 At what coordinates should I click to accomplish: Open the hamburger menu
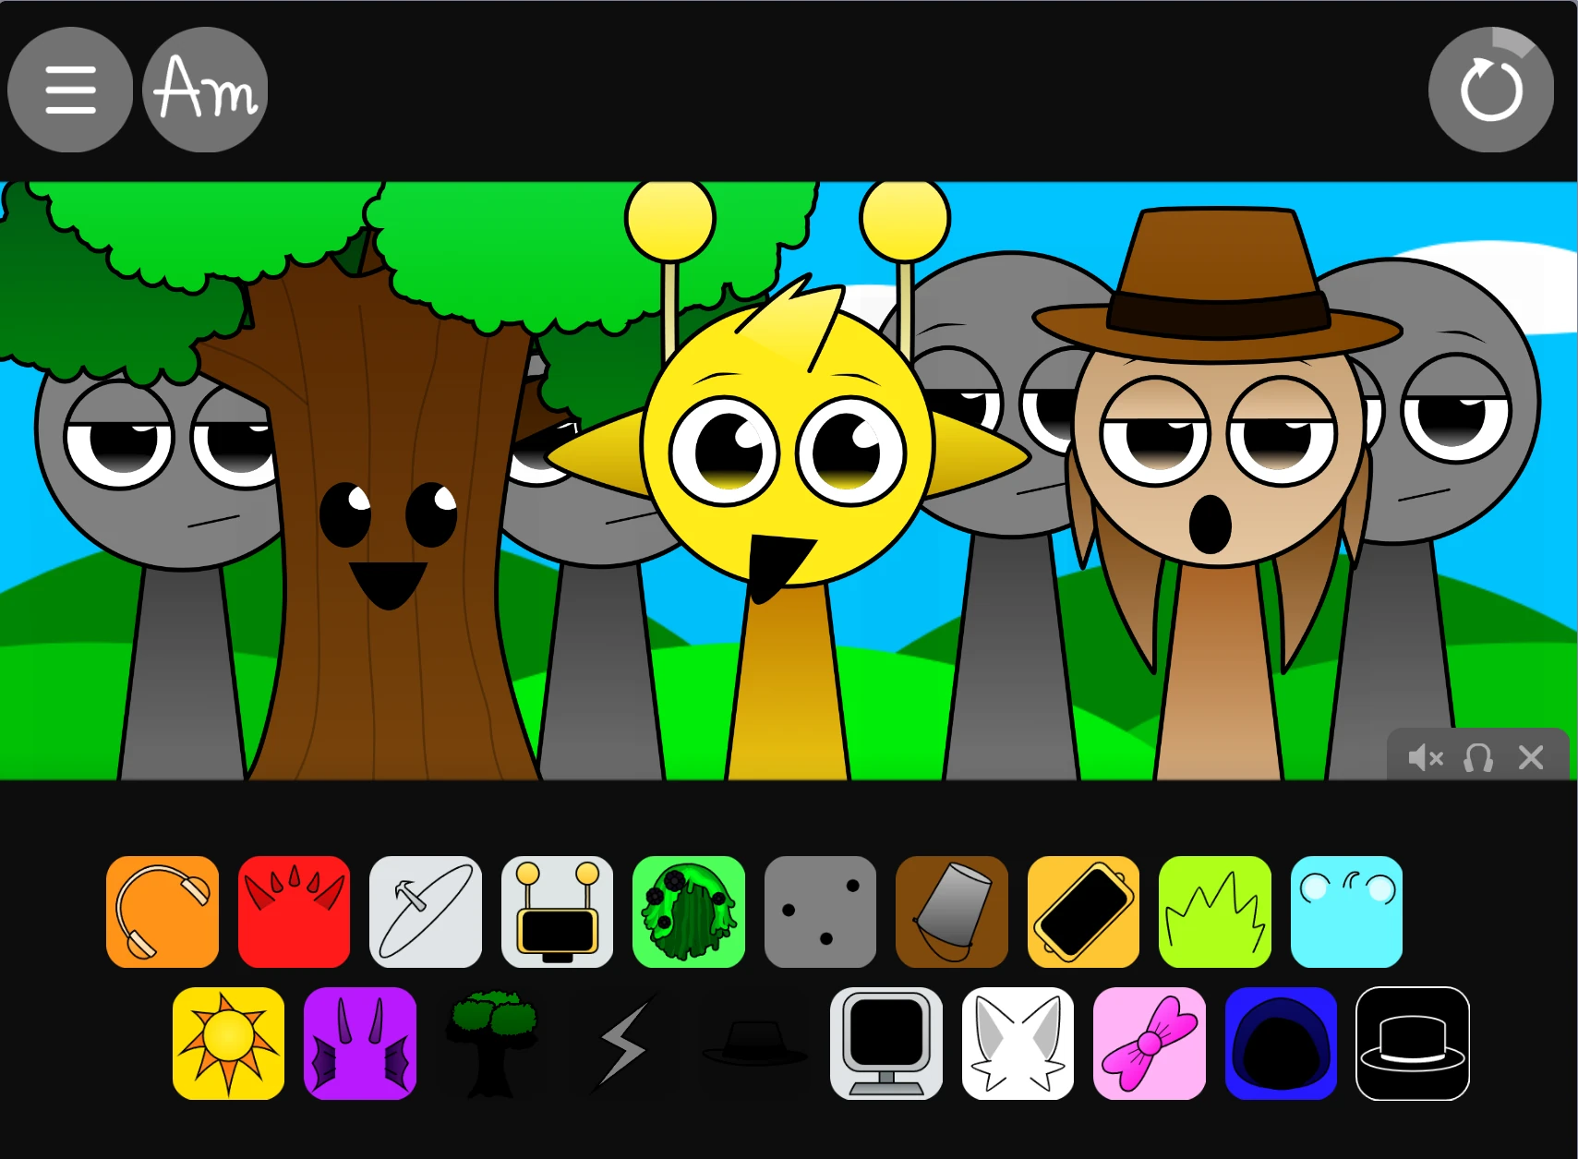tap(70, 88)
